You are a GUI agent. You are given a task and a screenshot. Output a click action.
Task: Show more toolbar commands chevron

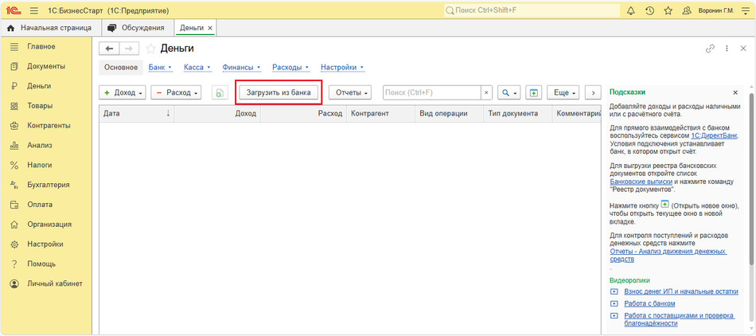593,93
